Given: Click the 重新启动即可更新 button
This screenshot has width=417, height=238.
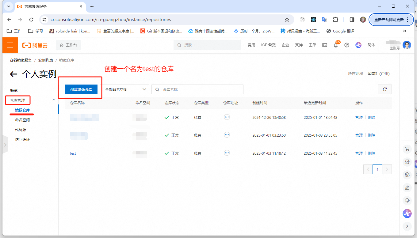Looking at the screenshot, I should 391,20.
